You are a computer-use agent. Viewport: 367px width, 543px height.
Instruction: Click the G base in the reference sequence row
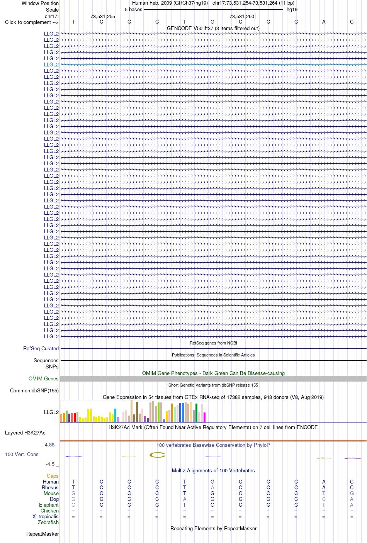212,22
